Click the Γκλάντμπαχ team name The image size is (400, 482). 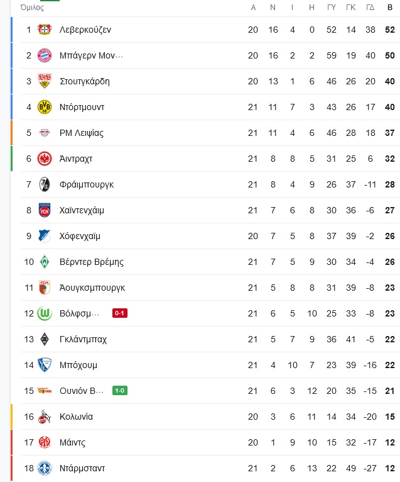[83, 340]
